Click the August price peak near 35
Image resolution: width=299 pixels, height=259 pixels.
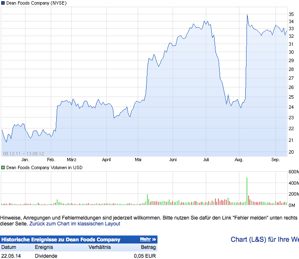[x=247, y=15]
